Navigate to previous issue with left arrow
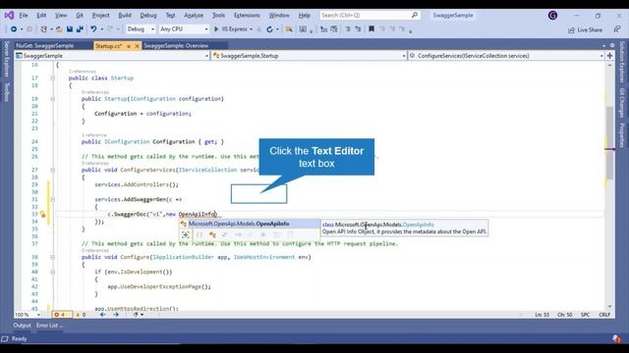The height and width of the screenshot is (353, 629). coord(102,315)
